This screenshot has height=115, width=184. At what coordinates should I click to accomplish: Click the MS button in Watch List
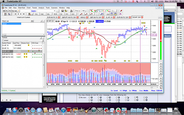[x=32, y=21]
